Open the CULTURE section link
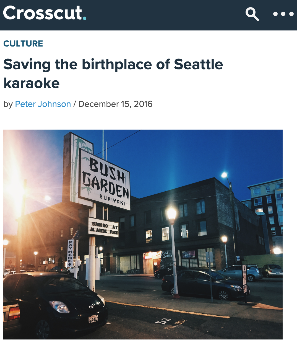Screen dimensions: 297x350 tap(23, 43)
